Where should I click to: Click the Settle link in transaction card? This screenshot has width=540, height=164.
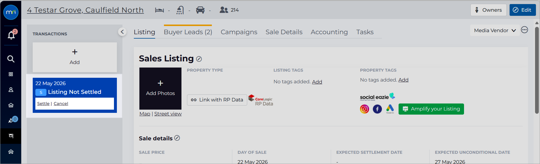43,103
